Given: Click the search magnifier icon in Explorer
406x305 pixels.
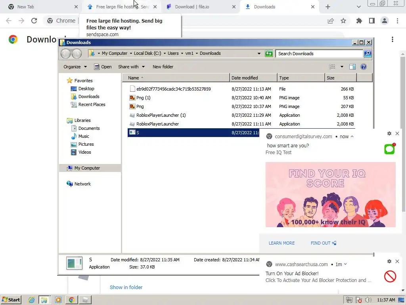Looking at the screenshot, I should [368, 54].
